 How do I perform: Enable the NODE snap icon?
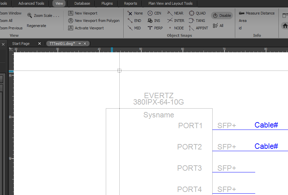pyautogui.click(x=170, y=28)
